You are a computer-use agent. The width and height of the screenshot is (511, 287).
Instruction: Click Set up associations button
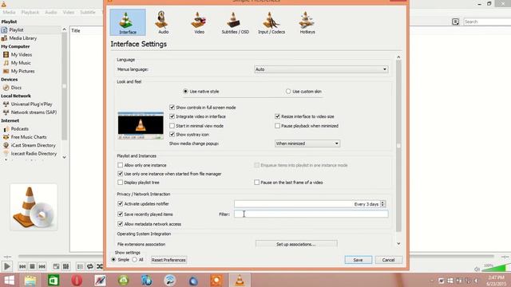296,244
